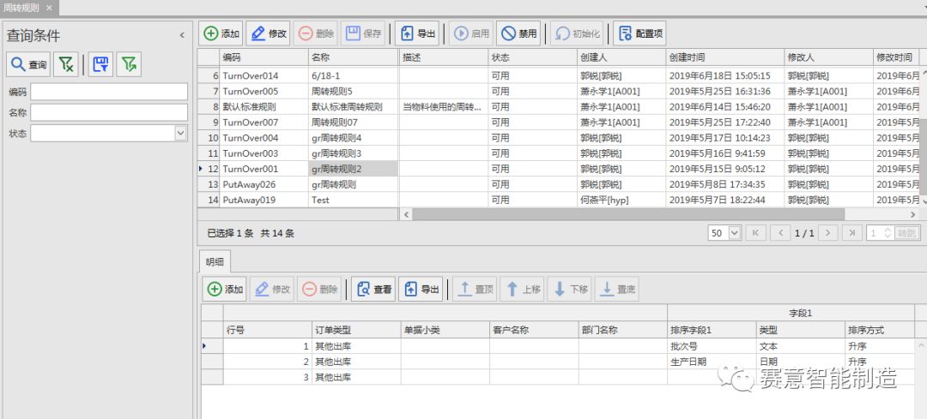This screenshot has width=927, height=419.
Task: Click the 编码 input field
Action: pos(109,92)
